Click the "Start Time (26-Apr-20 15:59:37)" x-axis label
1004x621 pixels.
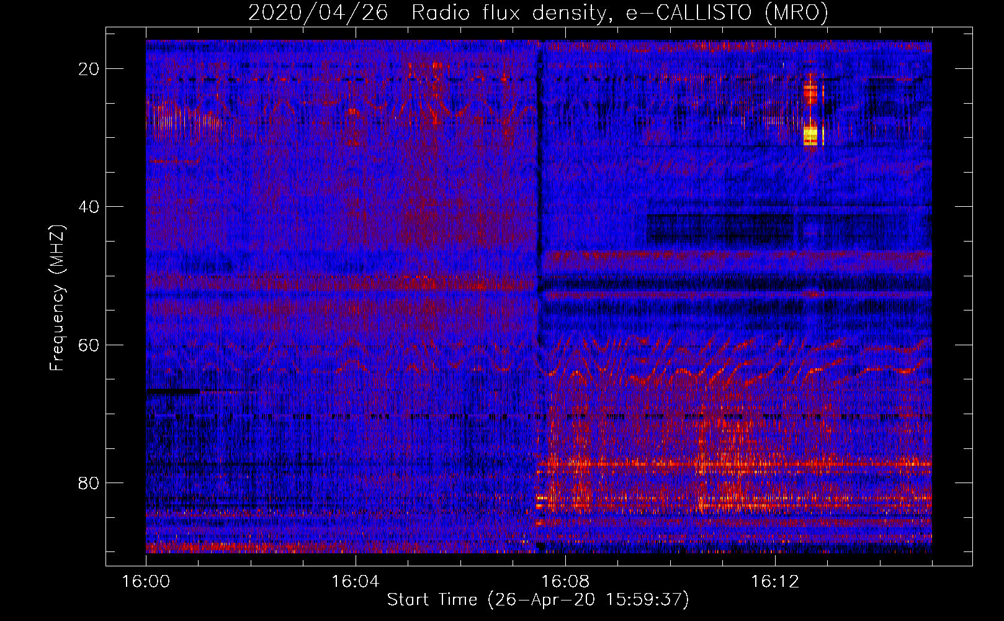[538, 600]
